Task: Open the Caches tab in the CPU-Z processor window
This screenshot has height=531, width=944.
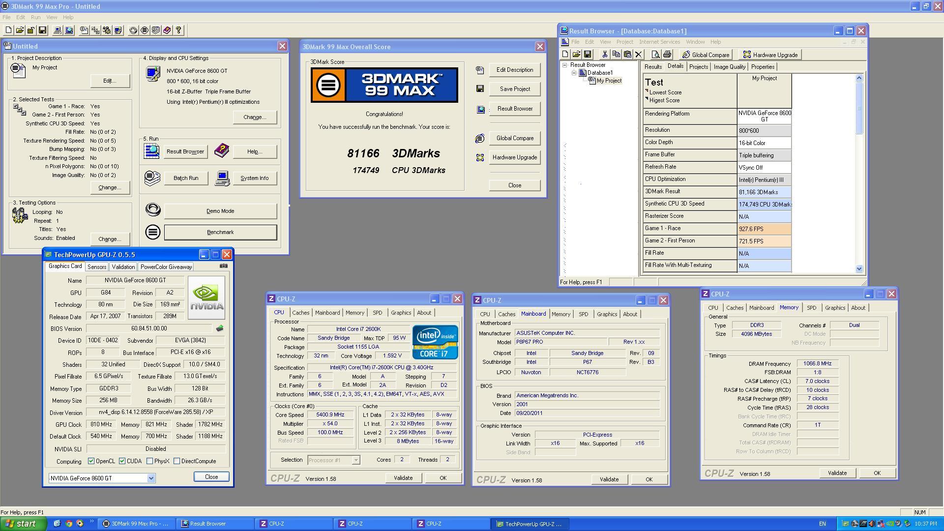Action: [300, 313]
